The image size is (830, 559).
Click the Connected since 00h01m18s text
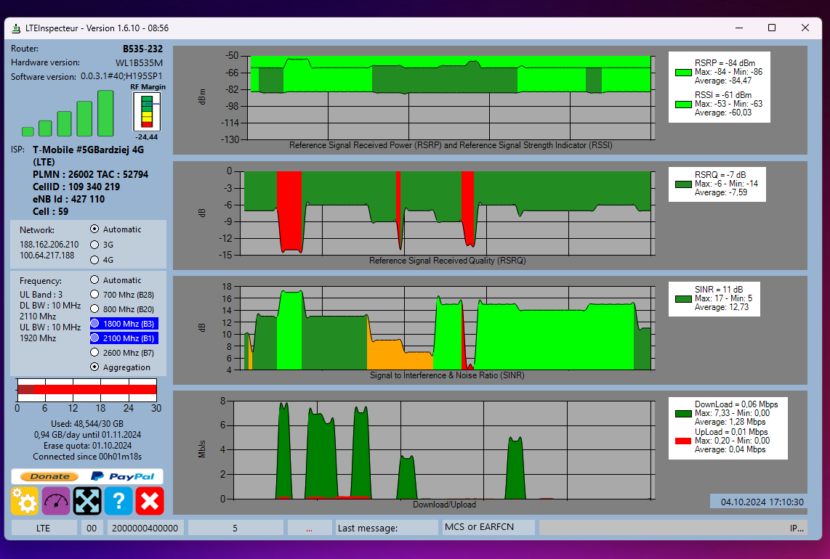[87, 457]
